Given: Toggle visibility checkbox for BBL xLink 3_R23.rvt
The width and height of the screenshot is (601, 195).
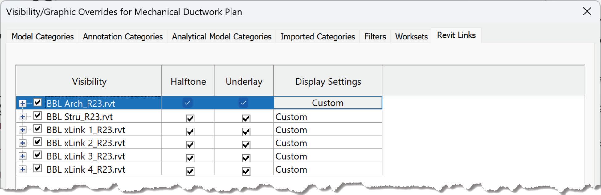Looking at the screenshot, I should (38, 155).
